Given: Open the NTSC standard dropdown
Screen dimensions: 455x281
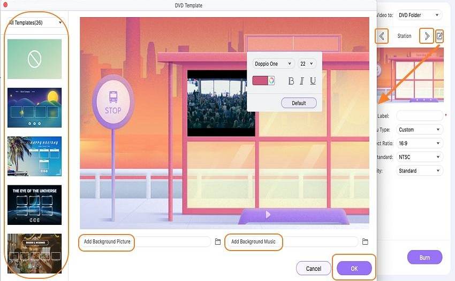Looking at the screenshot, I should pyautogui.click(x=419, y=157).
